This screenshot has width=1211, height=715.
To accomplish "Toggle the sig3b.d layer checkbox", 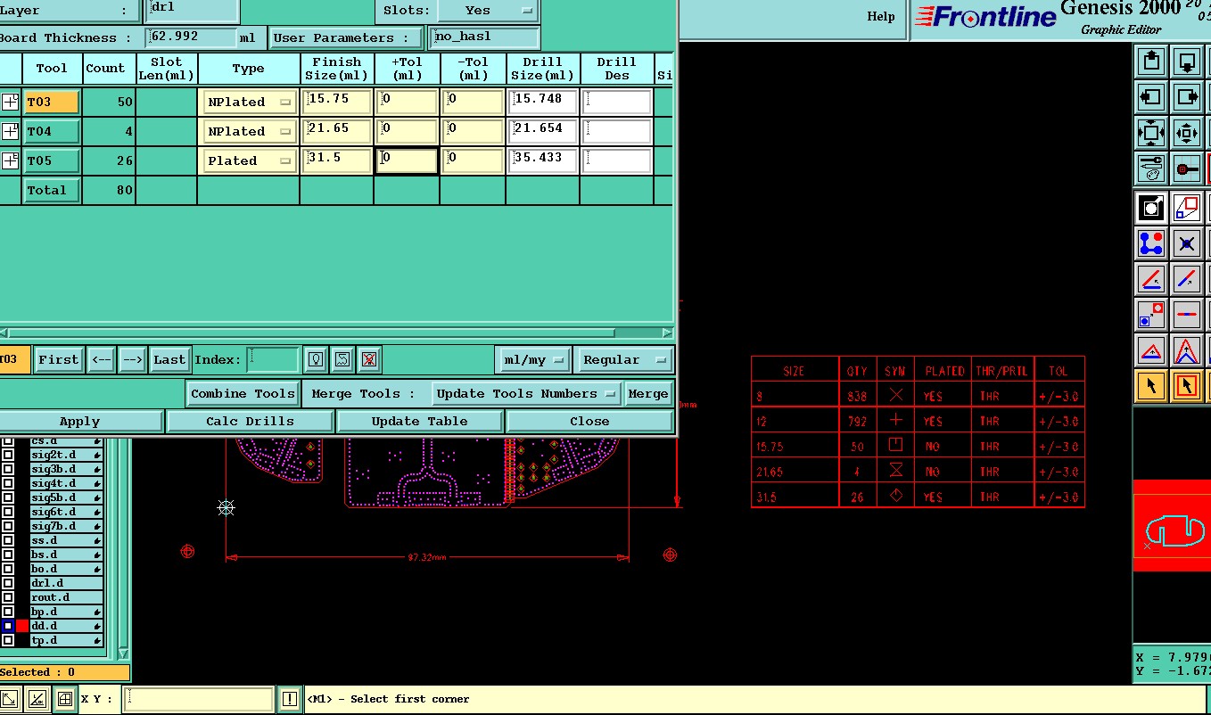I will 8,469.
